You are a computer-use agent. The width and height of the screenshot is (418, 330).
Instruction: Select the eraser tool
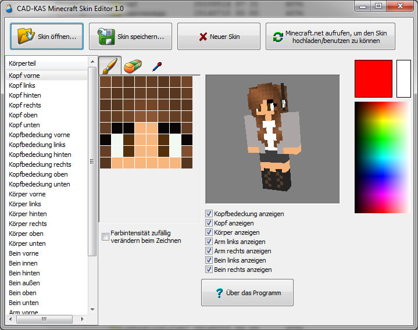[133, 65]
